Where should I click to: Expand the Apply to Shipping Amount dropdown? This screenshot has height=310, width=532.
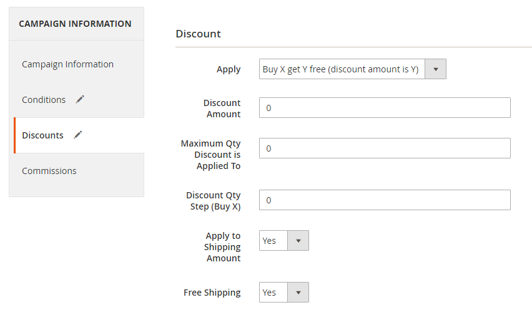298,241
